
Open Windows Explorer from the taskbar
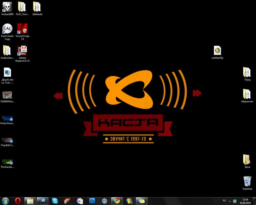point(30,201)
